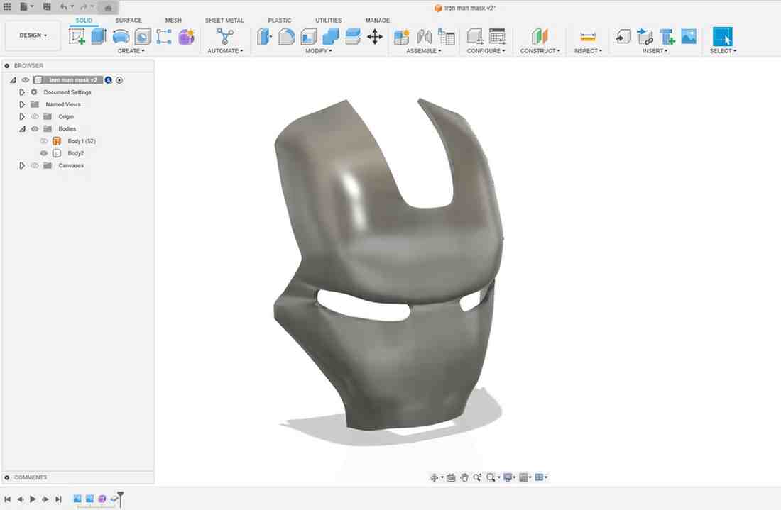Screen dimensions: 781x510
Task: Open the INSERT menu label
Action: pyautogui.click(x=655, y=51)
